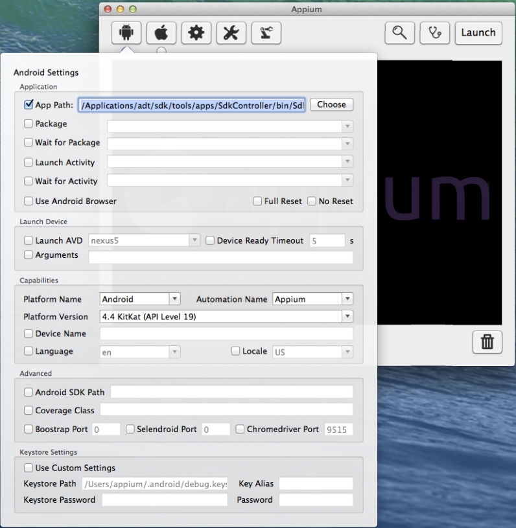Image resolution: width=516 pixels, height=528 pixels.
Task: Clear log with trash icon
Action: pyautogui.click(x=487, y=342)
